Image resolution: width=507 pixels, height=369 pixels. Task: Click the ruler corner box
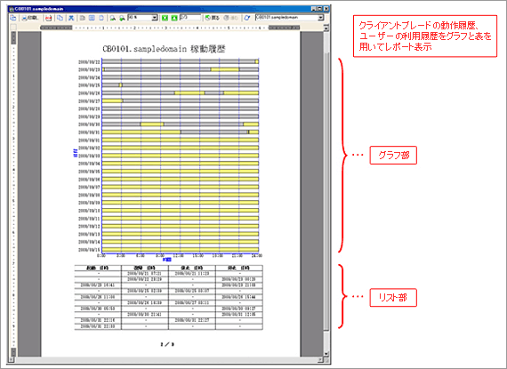click(13, 28)
